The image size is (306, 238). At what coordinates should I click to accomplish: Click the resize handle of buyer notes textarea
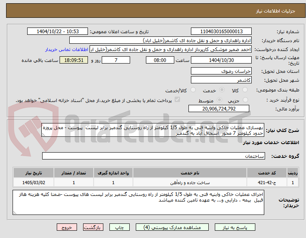pos(15,213)
